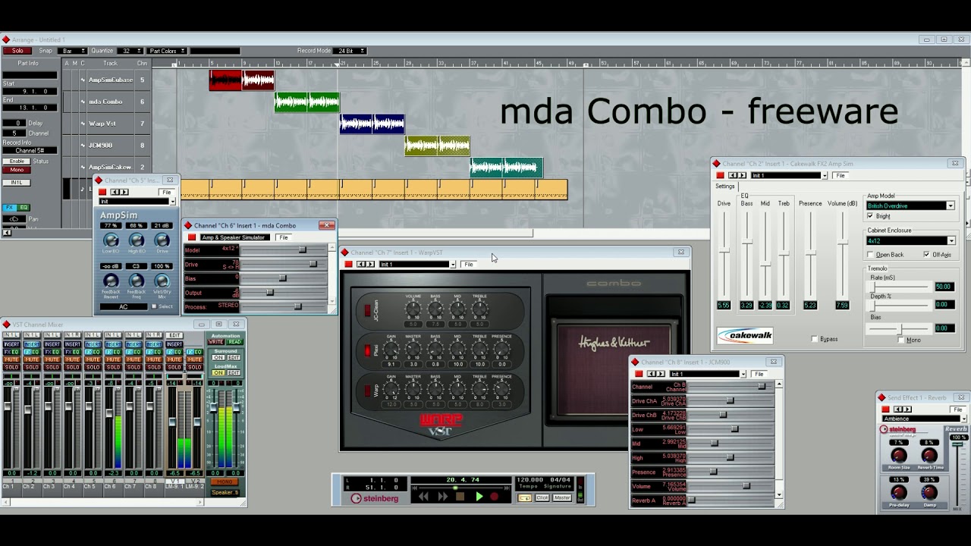Play the song from the transport bar
The image size is (971, 546).
(x=479, y=497)
